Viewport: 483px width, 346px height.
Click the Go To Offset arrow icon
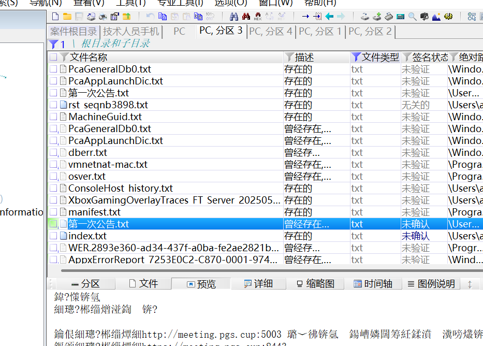[305, 17]
